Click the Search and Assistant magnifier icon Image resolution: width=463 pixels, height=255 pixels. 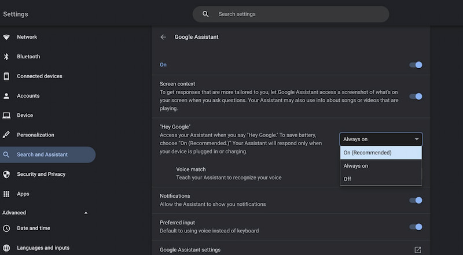click(6, 154)
